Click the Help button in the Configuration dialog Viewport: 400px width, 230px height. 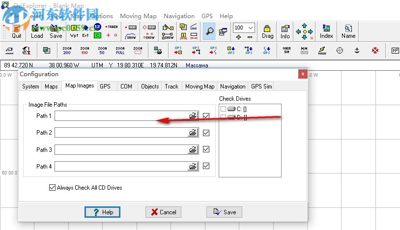(x=102, y=212)
